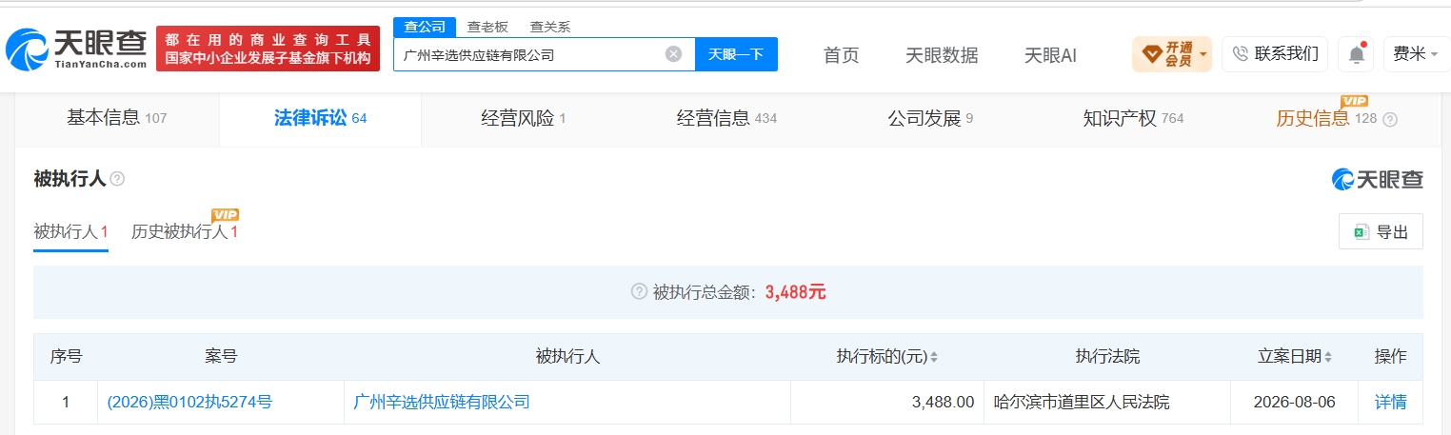Select the 查关系 search tab
1451x435 pixels.
[x=550, y=28]
